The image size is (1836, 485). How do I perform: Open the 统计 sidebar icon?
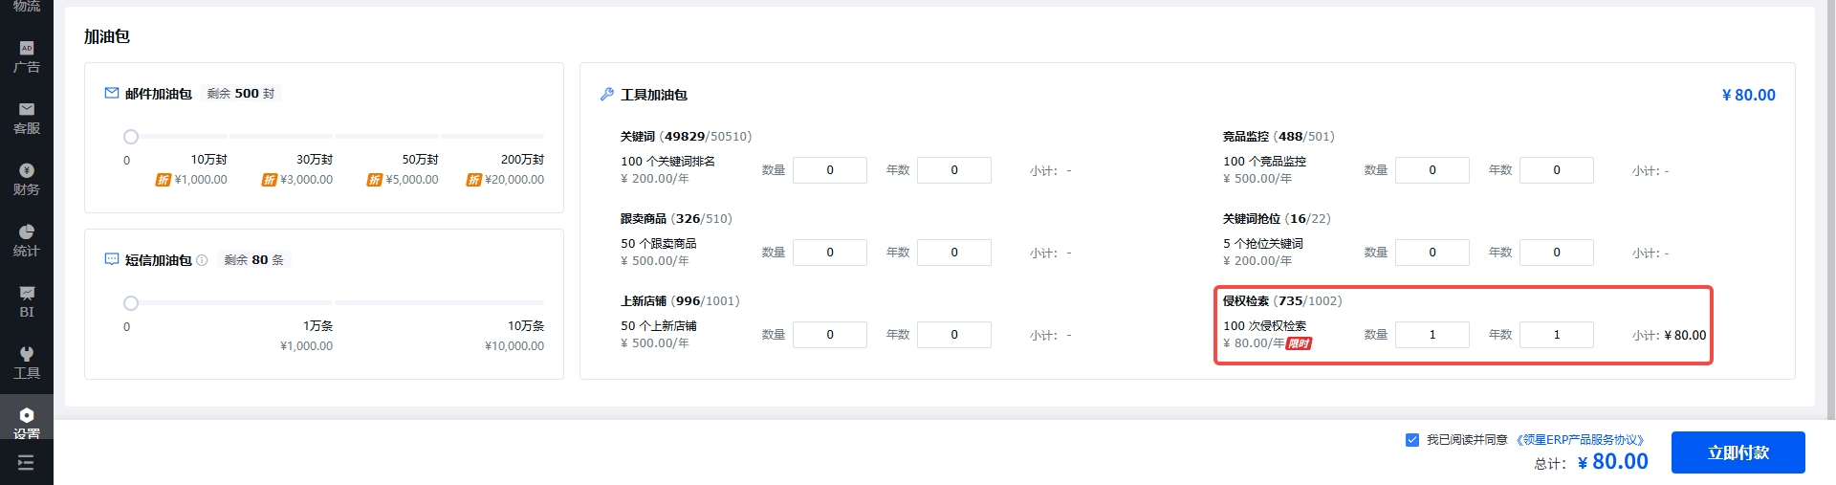27,241
